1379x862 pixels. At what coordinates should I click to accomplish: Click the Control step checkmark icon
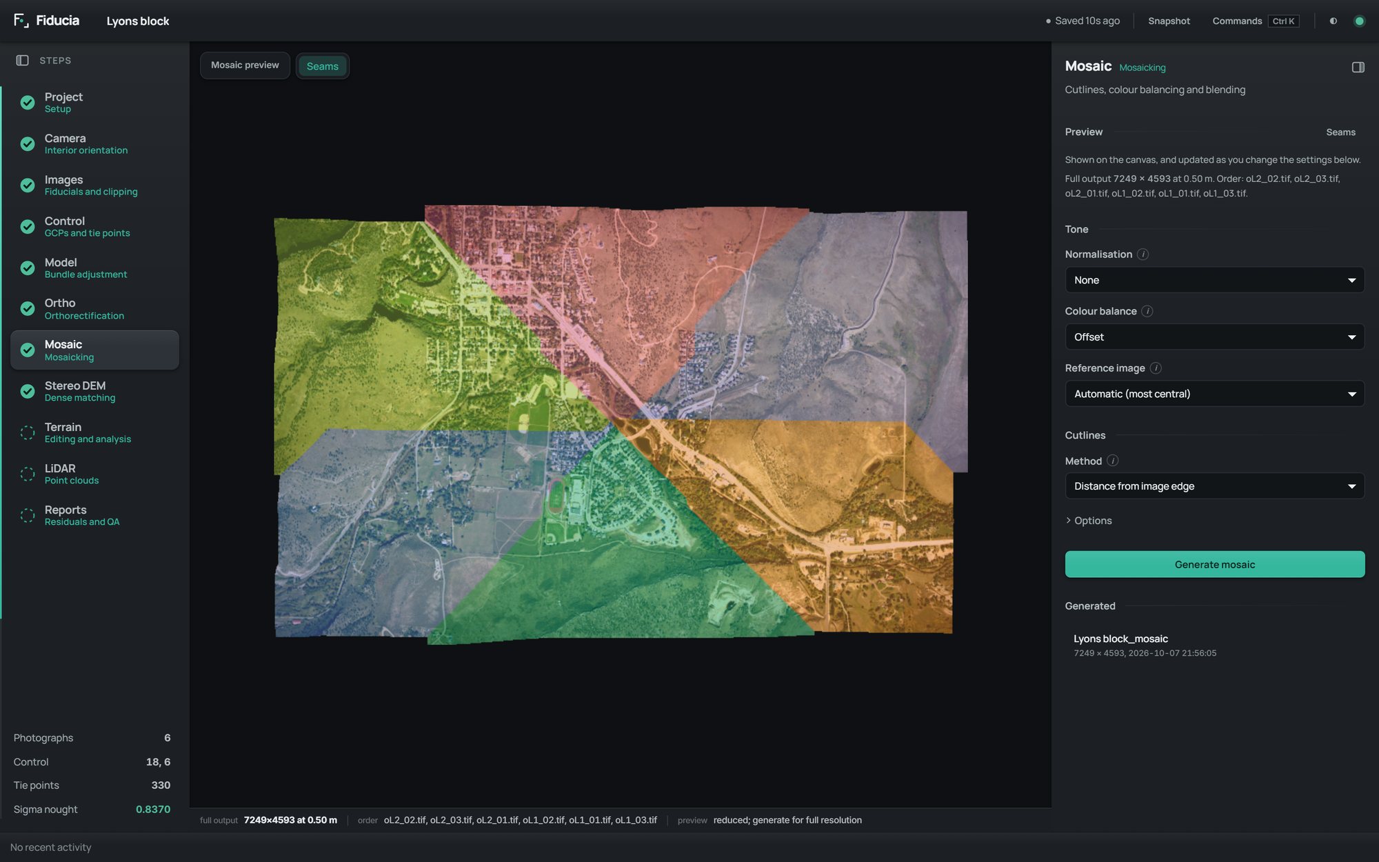(x=28, y=227)
